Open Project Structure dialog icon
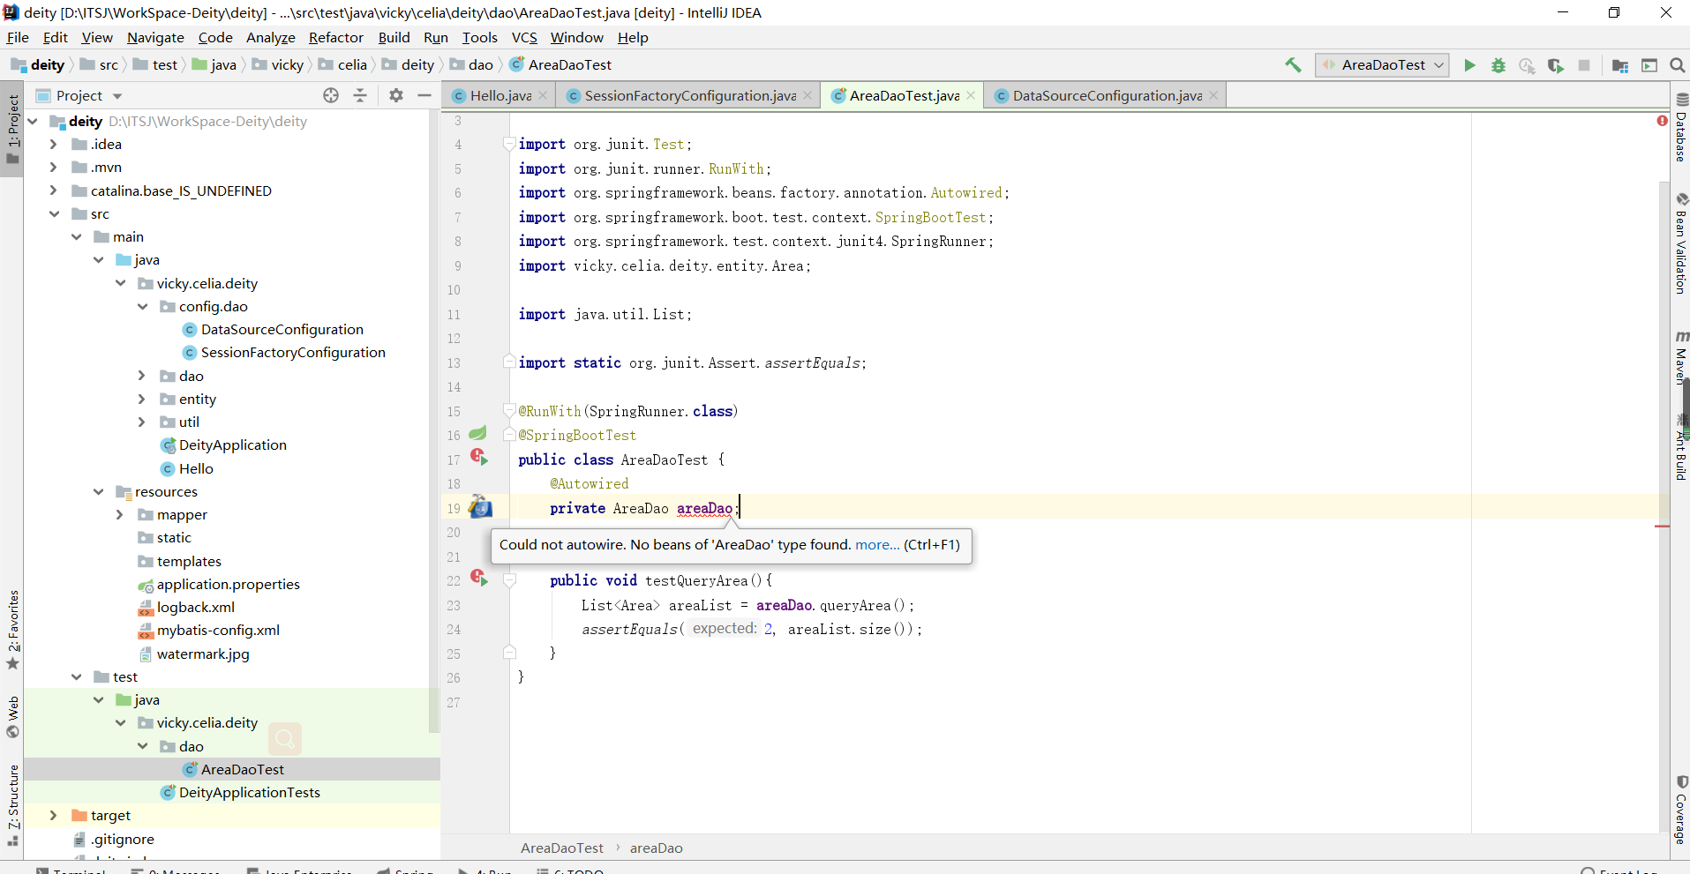Screen dimensions: 1690x874 pos(1620,65)
